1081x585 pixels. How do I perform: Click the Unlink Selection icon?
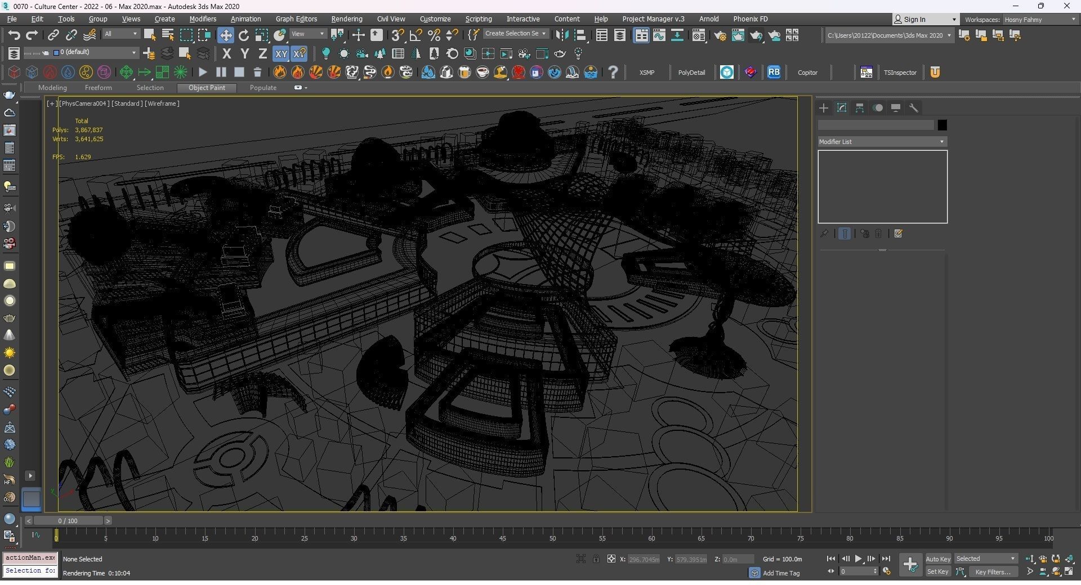click(71, 35)
